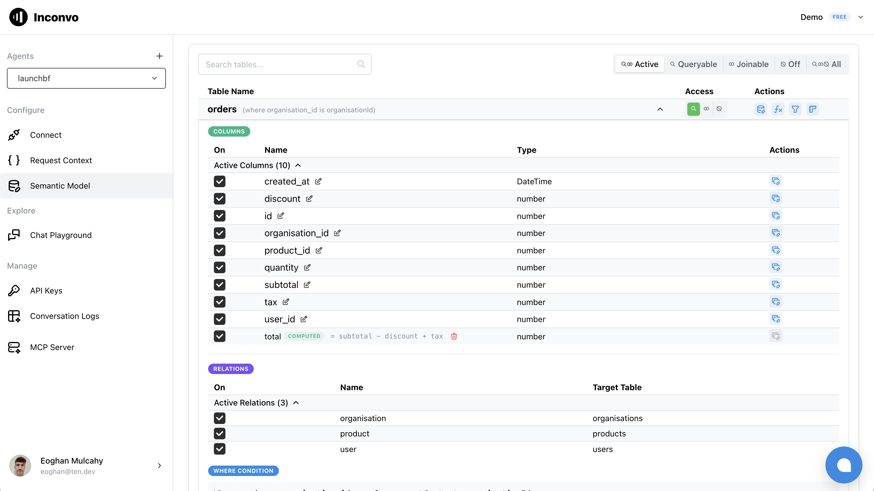The height and width of the screenshot is (491, 874).
Task: Click the filter funnel icon in orders actions
Action: point(795,109)
